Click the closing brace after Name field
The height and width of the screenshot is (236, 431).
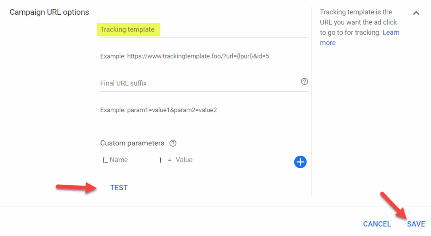pos(160,160)
